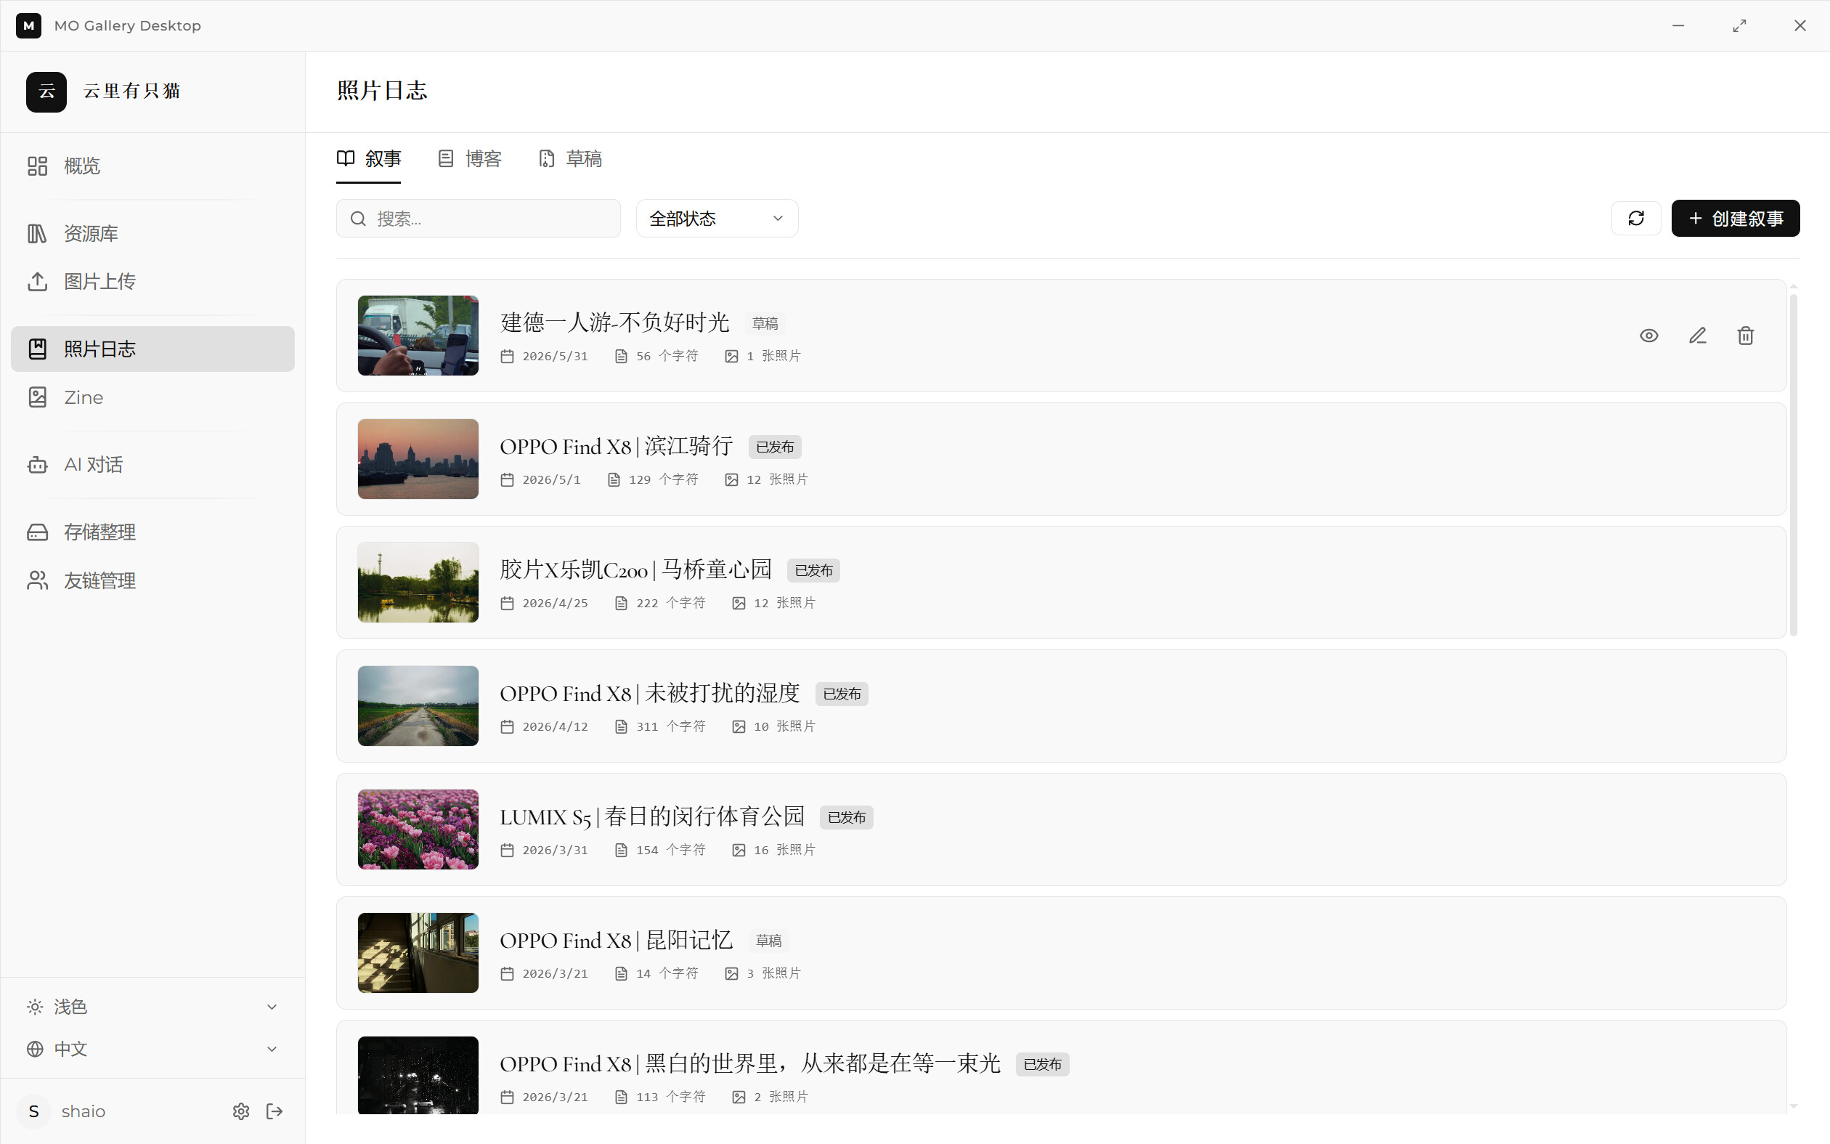Click the date 2026/5/31

[x=555, y=356]
